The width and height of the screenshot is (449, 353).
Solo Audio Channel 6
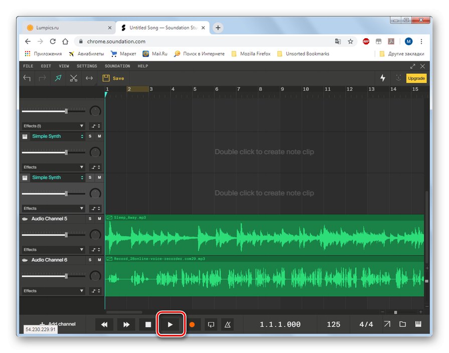(x=90, y=260)
